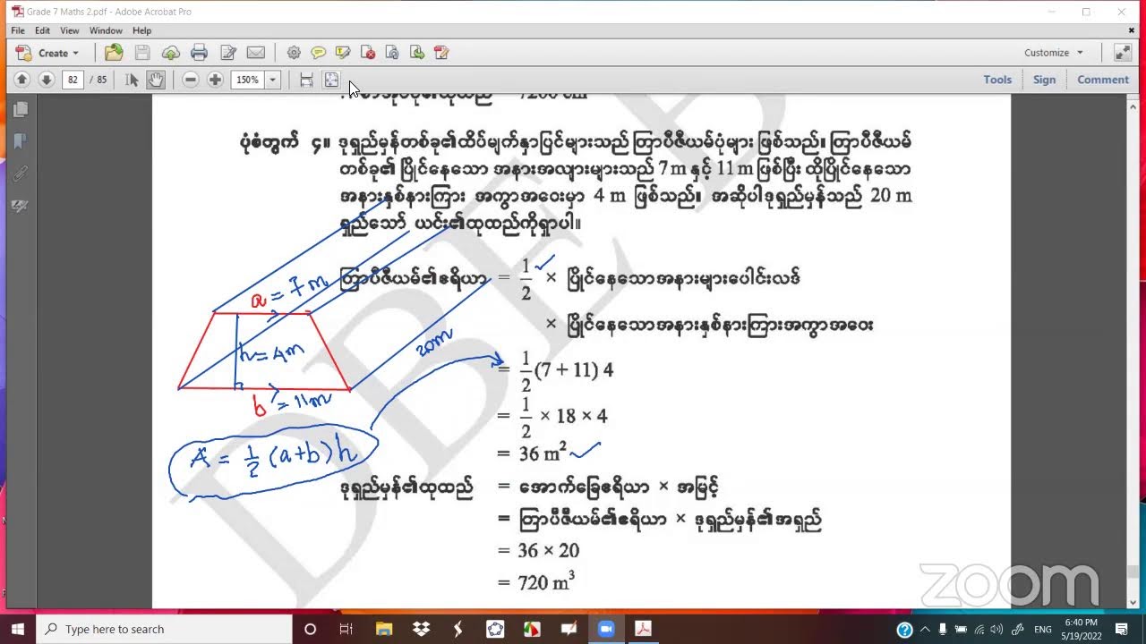Click the 150% zoom value field

point(247,80)
